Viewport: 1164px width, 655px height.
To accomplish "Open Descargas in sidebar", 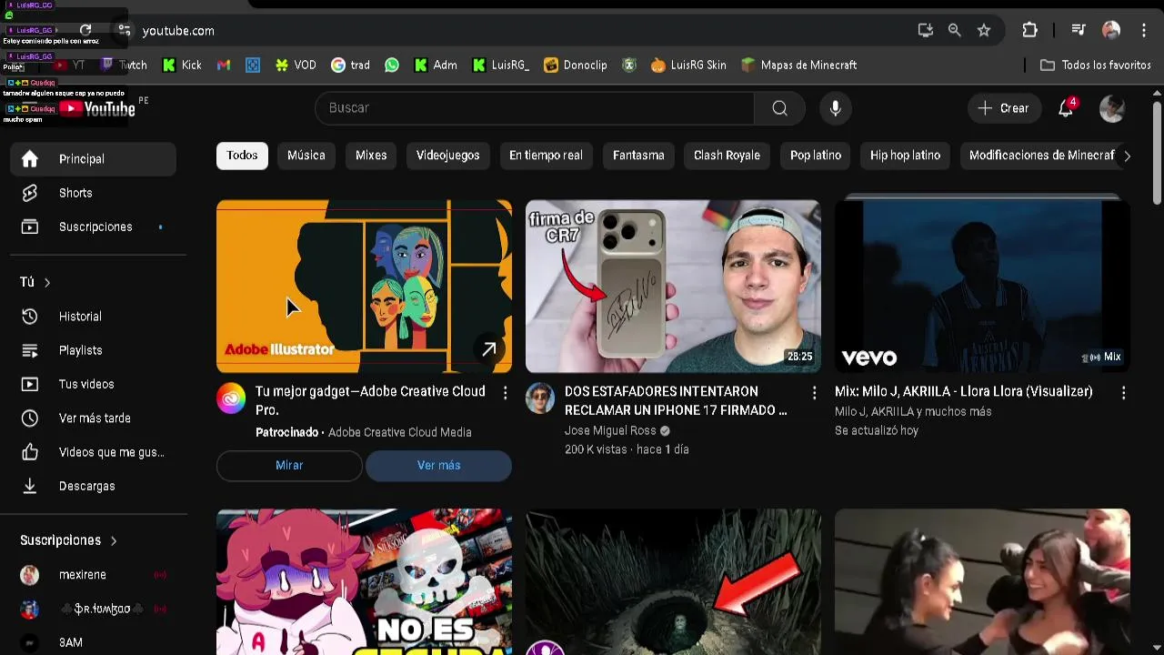I will click(x=94, y=486).
